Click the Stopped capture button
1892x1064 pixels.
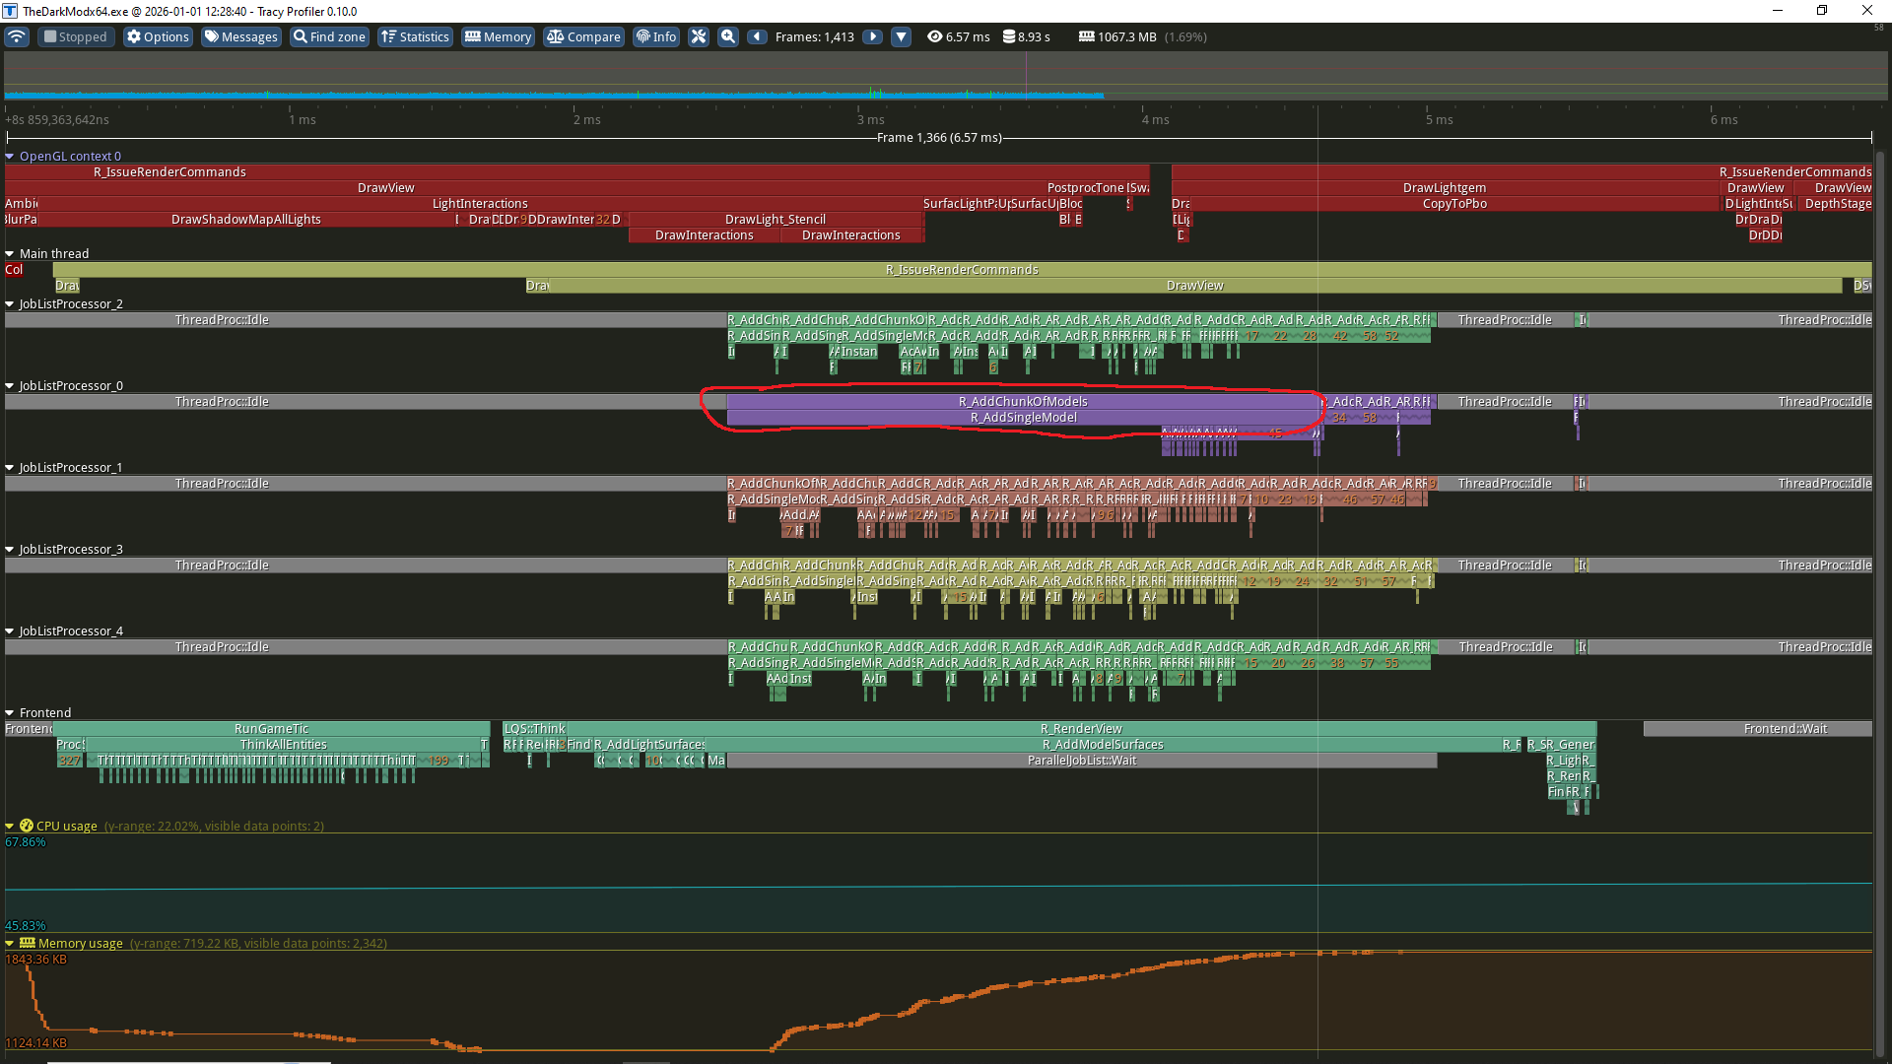pyautogui.click(x=75, y=36)
